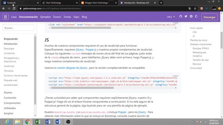
Task: Open Ejemplos in the navbar
Action: [46, 17]
